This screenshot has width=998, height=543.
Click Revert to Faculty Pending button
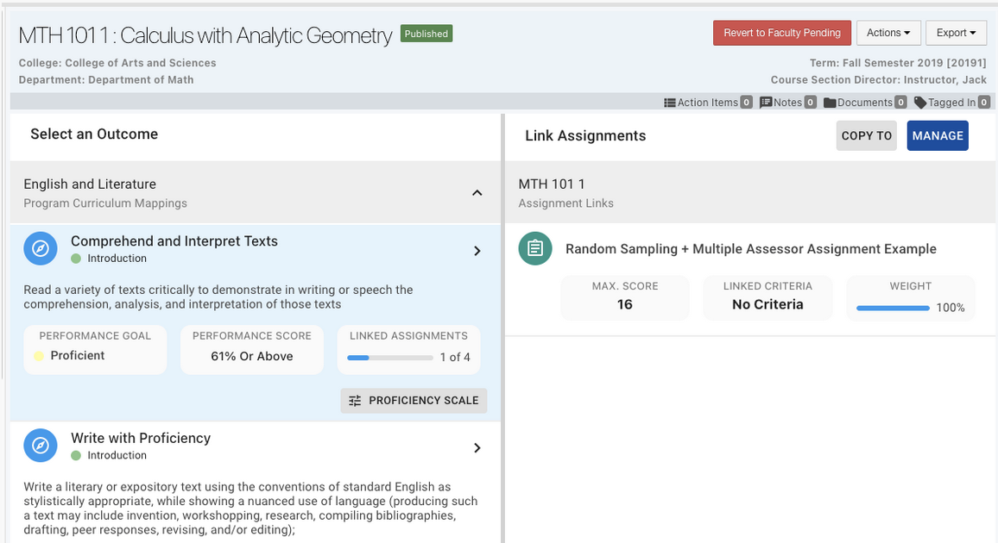781,33
